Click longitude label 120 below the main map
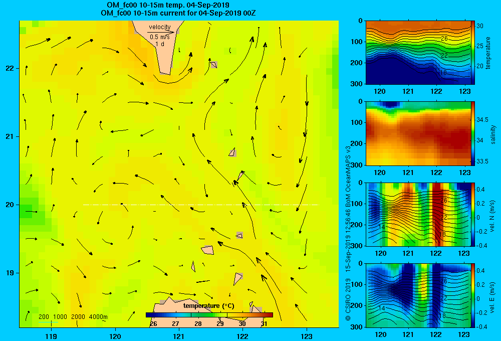Viewport: 501px width, 341px height. (115, 336)
